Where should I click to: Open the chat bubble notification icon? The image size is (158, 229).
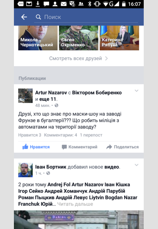tap(46, 4)
